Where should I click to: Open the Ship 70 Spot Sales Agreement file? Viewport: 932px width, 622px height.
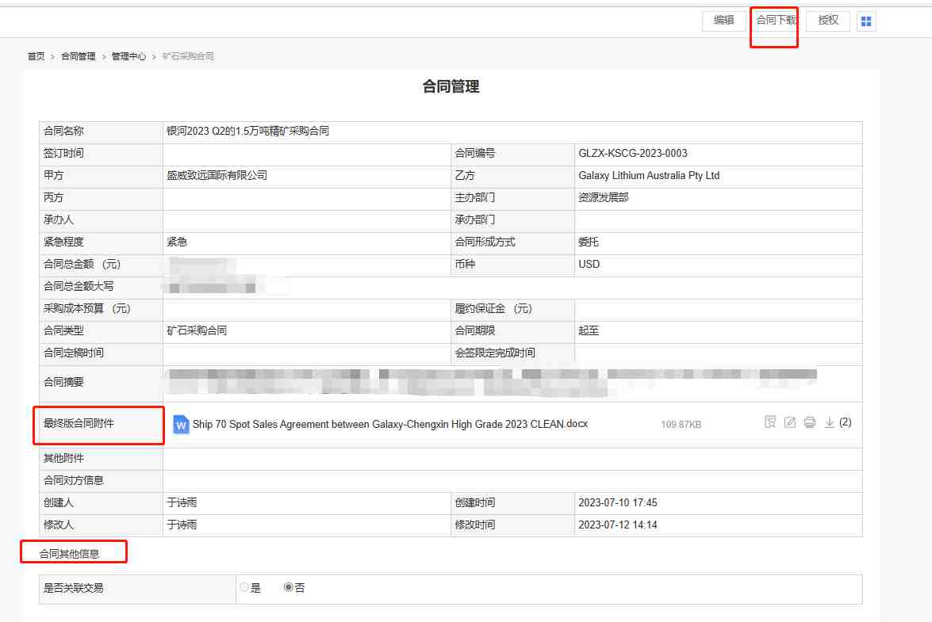tap(389, 424)
